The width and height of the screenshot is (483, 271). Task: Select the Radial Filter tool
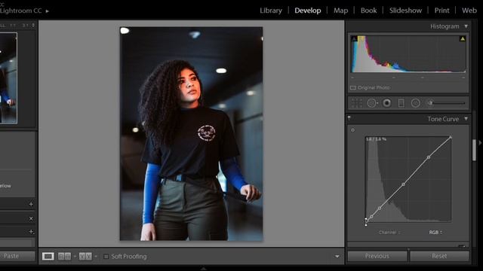[x=416, y=103]
